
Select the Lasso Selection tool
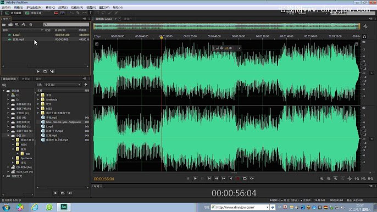tap(103, 13)
